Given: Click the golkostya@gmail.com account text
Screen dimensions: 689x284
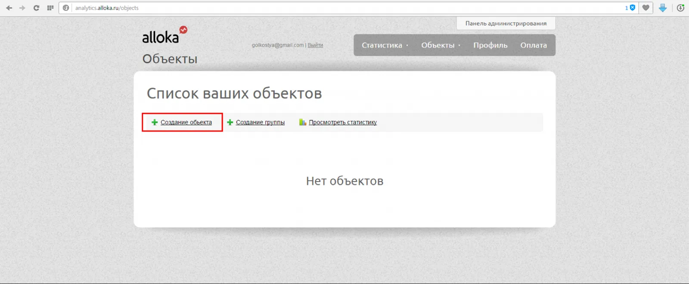Looking at the screenshot, I should [278, 45].
